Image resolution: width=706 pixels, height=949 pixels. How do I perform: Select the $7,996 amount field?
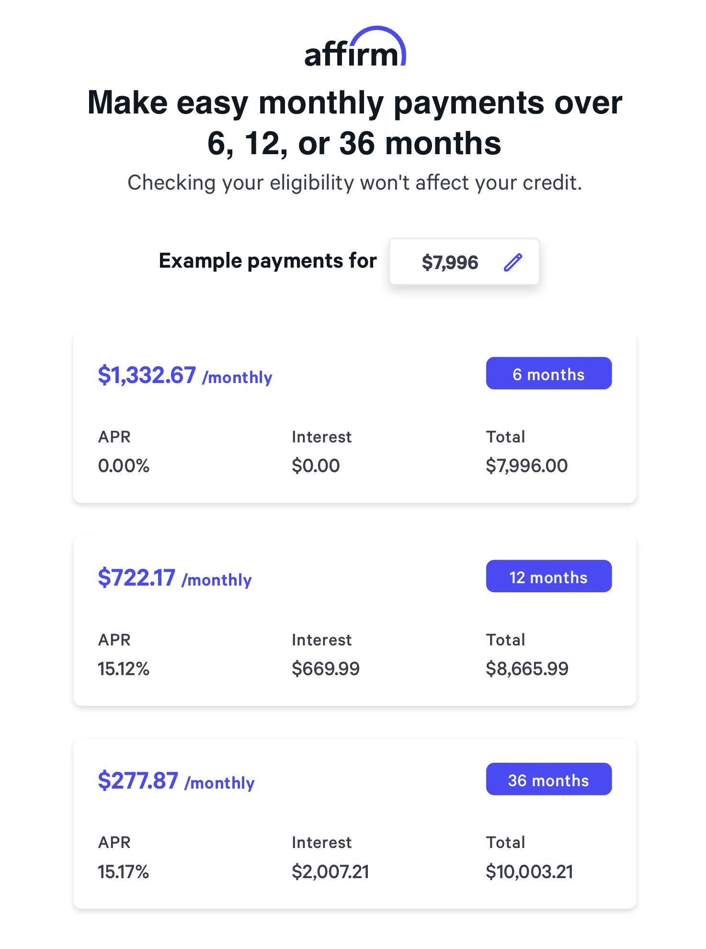pyautogui.click(x=450, y=262)
